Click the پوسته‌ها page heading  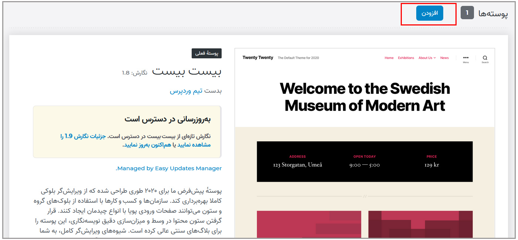(x=493, y=14)
